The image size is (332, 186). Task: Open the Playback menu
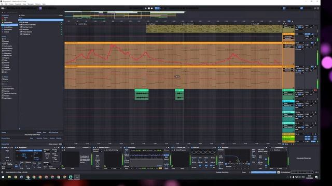coord(18,4)
